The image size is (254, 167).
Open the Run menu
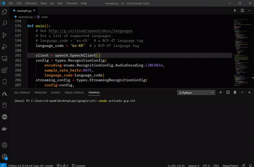click(60, 3)
